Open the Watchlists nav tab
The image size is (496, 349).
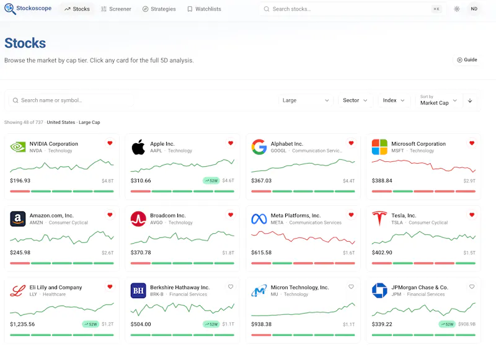point(205,9)
